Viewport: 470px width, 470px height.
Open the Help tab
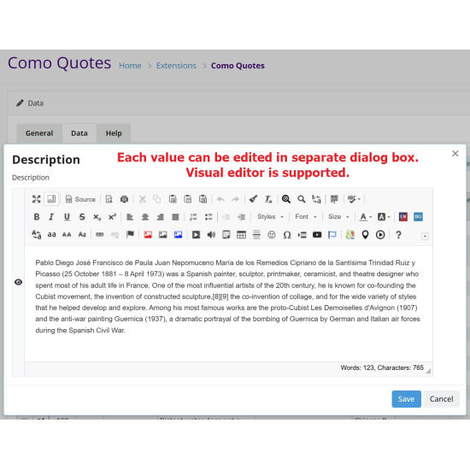(x=114, y=133)
